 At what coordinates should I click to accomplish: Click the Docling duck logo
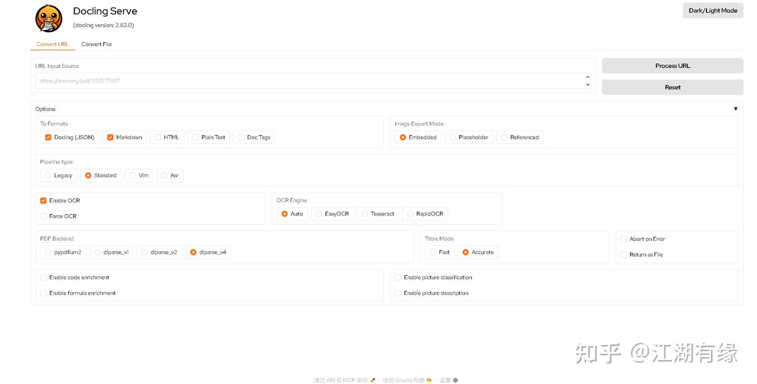[x=49, y=18]
